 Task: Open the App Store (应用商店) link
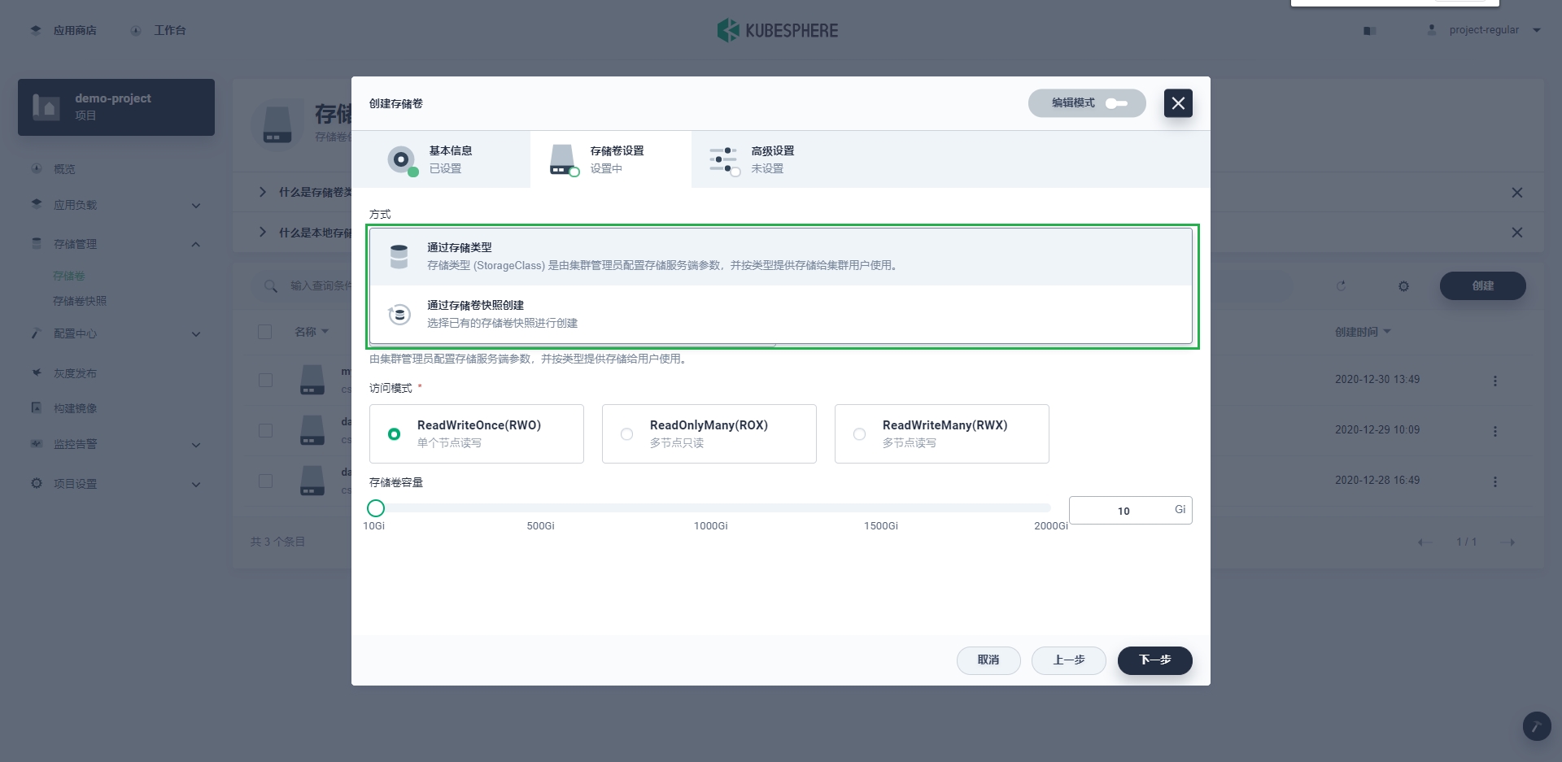(63, 30)
